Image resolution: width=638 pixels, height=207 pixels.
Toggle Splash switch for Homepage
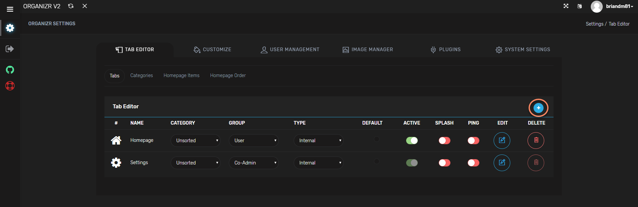444,141
